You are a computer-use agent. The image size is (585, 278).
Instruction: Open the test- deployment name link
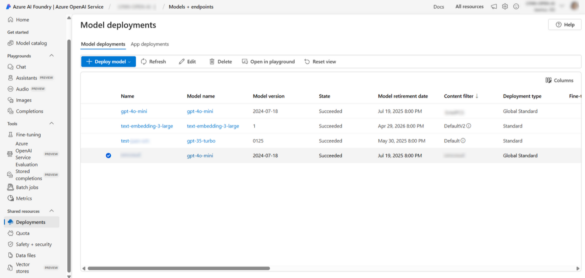(x=135, y=141)
